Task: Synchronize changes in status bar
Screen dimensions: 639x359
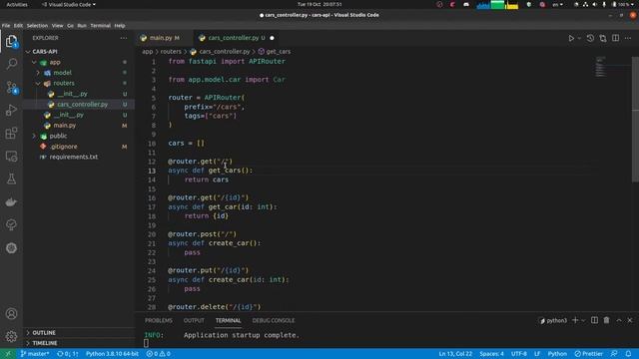Action: click(68, 354)
